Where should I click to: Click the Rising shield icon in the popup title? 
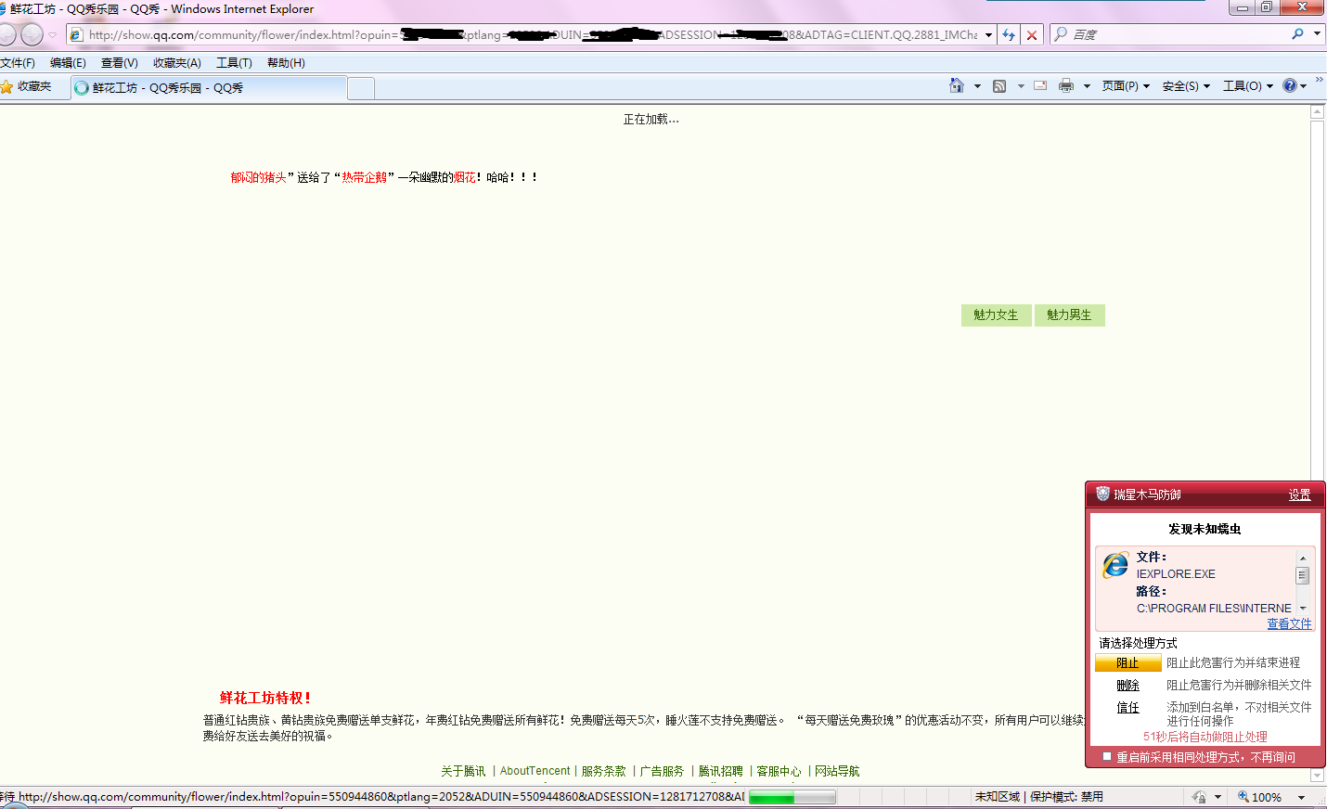point(1102,494)
